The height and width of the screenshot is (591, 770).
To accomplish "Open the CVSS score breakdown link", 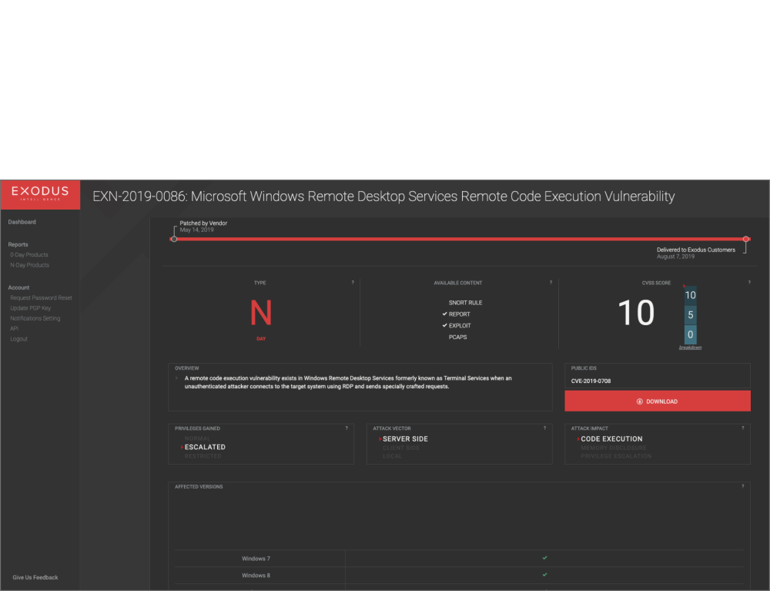I will [x=690, y=348].
